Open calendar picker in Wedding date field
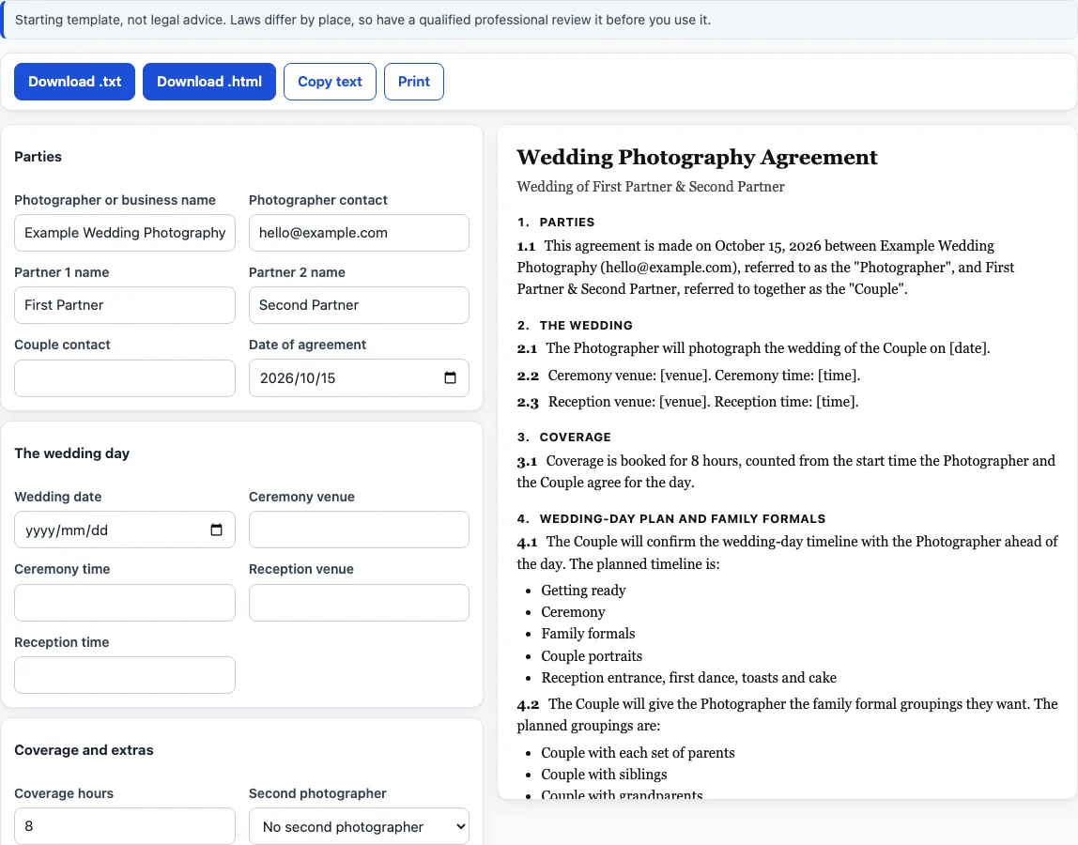Image resolution: width=1078 pixels, height=845 pixels. pyautogui.click(x=216, y=530)
